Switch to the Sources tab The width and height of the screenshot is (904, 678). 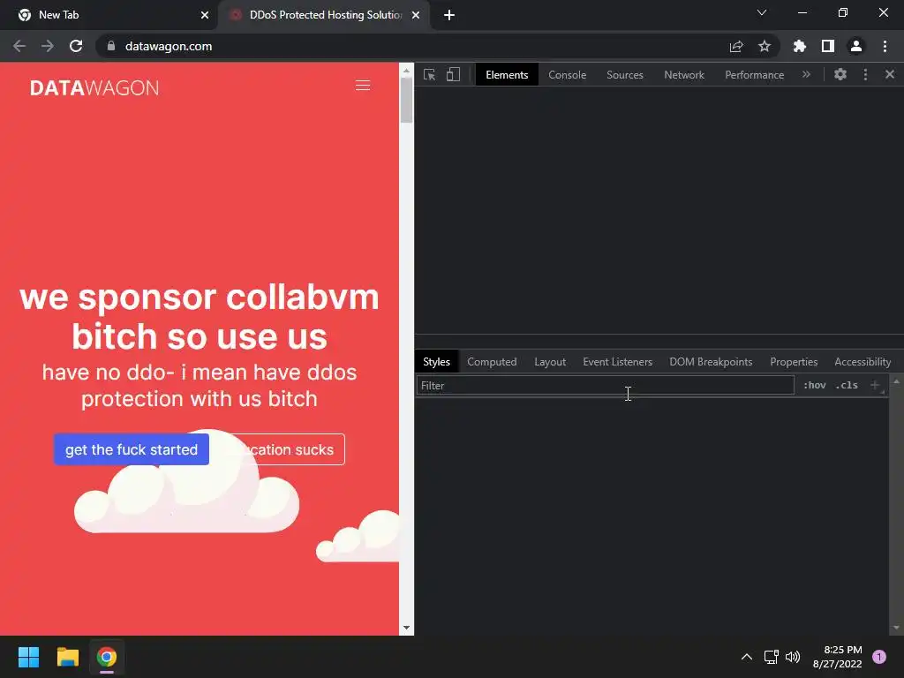(x=625, y=75)
